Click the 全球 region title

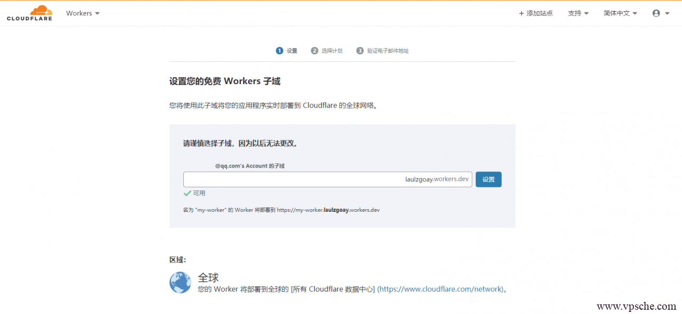click(208, 277)
